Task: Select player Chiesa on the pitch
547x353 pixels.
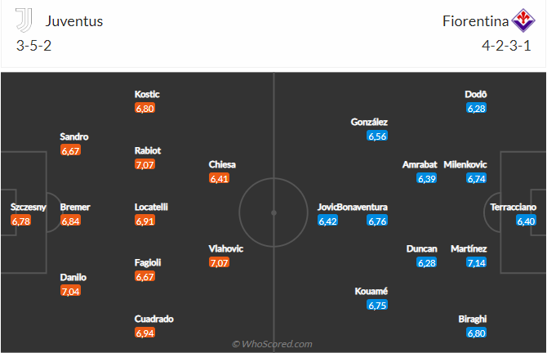Action: pyautogui.click(x=223, y=164)
